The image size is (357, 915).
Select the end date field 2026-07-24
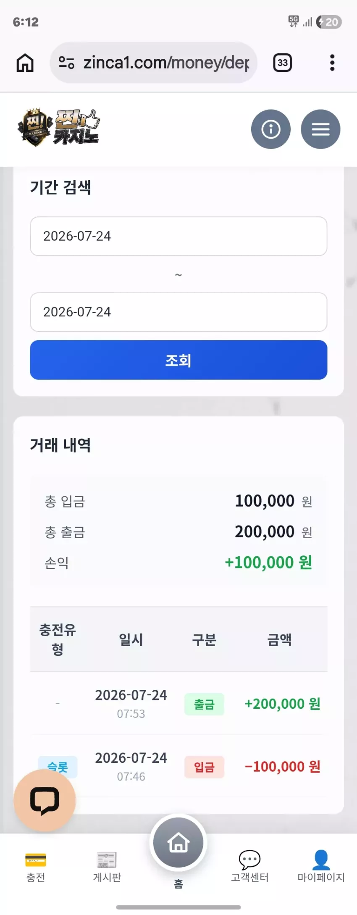pyautogui.click(x=178, y=312)
